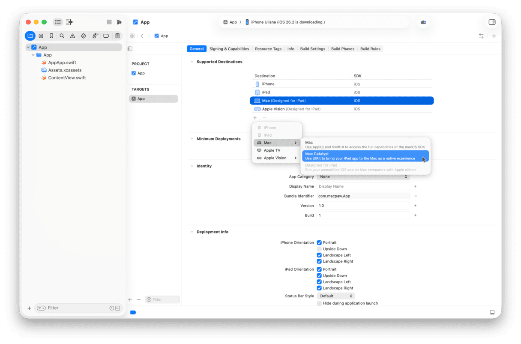The image size is (521, 344).
Task: Open the Report navigator
Action: (x=117, y=36)
